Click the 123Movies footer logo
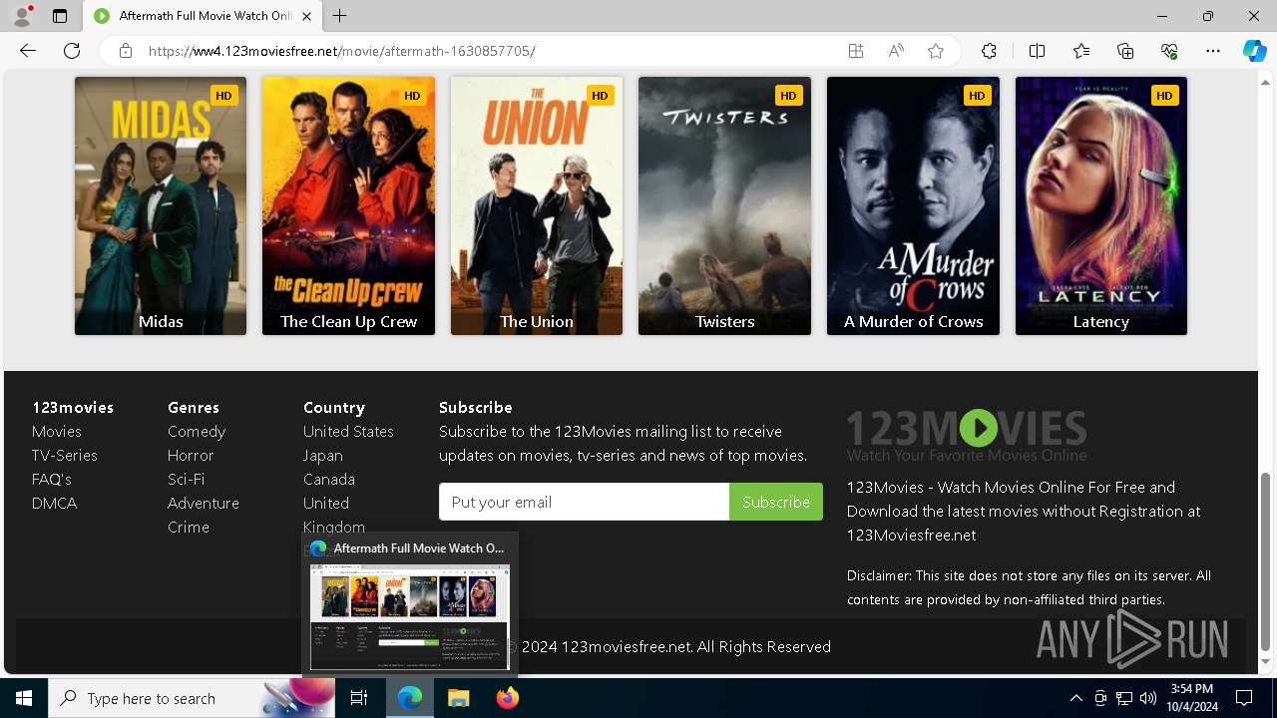Viewport: 1277px width, 718px height. pyautogui.click(x=967, y=435)
